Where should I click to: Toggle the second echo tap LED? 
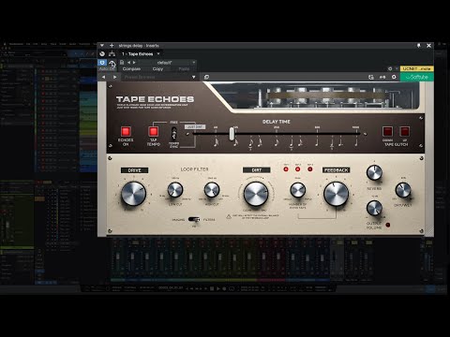pyautogui.click(x=298, y=169)
